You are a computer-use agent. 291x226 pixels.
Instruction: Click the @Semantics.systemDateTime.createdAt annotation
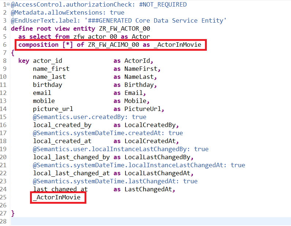98,133
